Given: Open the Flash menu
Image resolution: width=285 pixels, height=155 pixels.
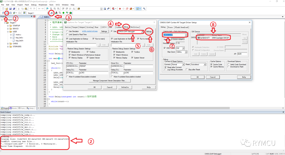Looking at the screenshot, I should (27, 5).
